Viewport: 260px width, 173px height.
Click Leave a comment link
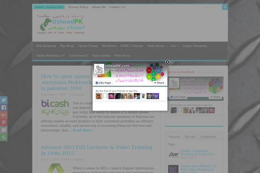(x=72, y=160)
